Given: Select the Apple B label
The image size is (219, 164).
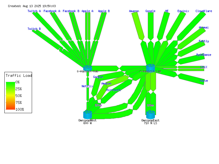Looking at the screenshot, I should pos(104,11).
